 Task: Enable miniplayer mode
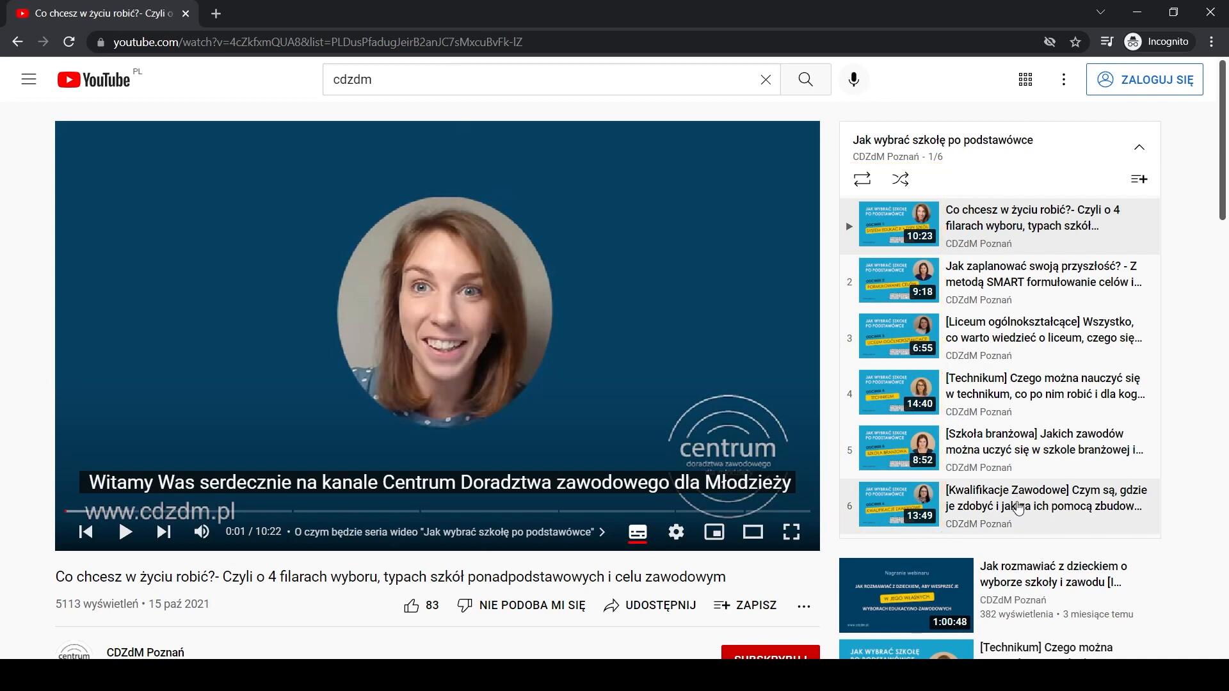pyautogui.click(x=714, y=532)
